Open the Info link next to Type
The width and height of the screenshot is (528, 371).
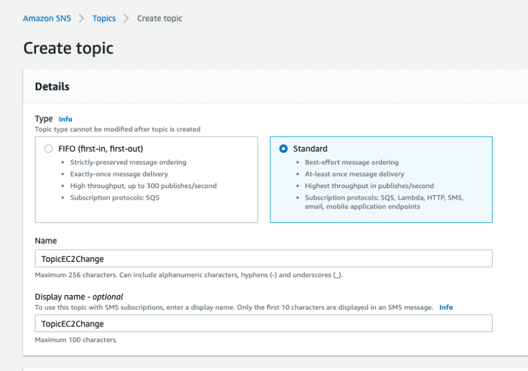[65, 119]
